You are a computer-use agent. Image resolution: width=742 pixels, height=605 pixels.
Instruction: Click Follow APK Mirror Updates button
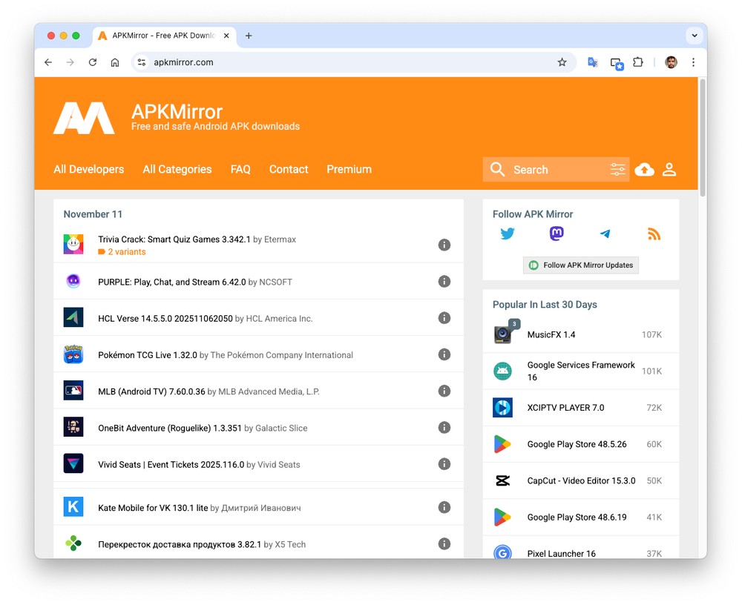(581, 265)
